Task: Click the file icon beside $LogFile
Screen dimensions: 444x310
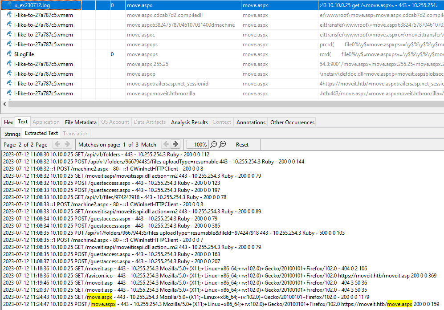Action: [x=9, y=54]
